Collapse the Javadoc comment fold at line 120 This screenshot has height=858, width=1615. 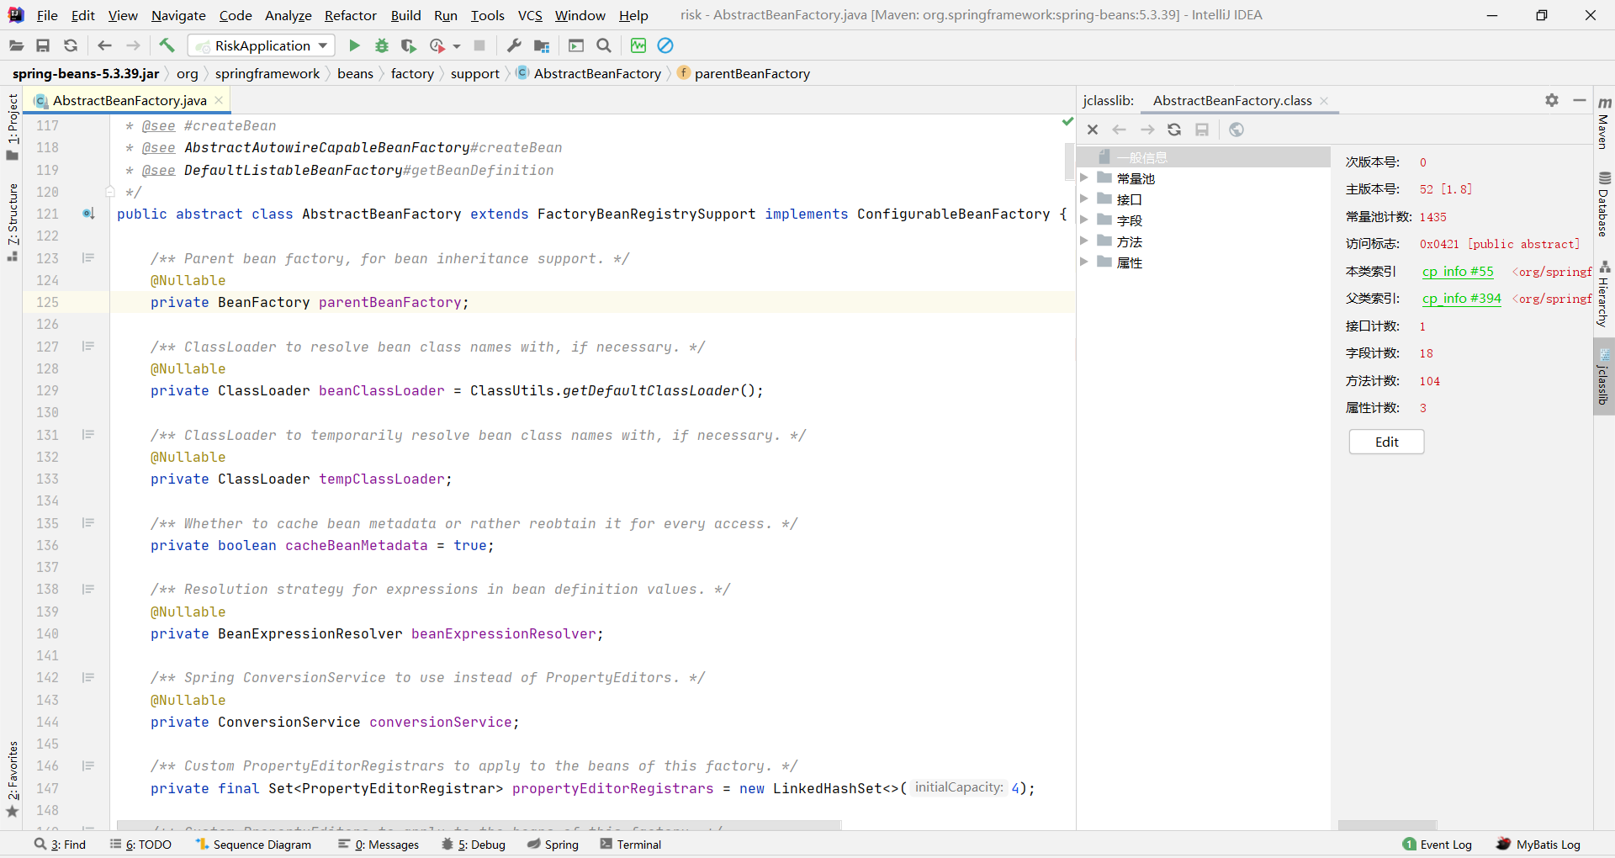click(x=109, y=192)
